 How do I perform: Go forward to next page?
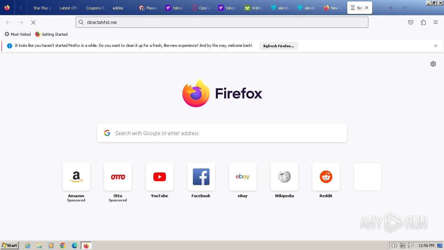pos(21,22)
